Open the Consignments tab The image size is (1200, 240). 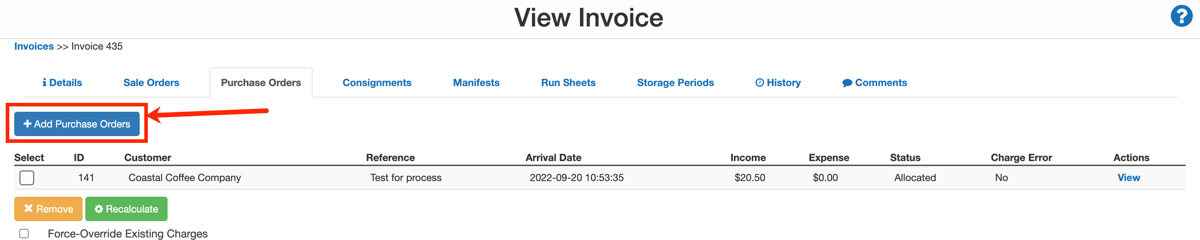coord(377,82)
